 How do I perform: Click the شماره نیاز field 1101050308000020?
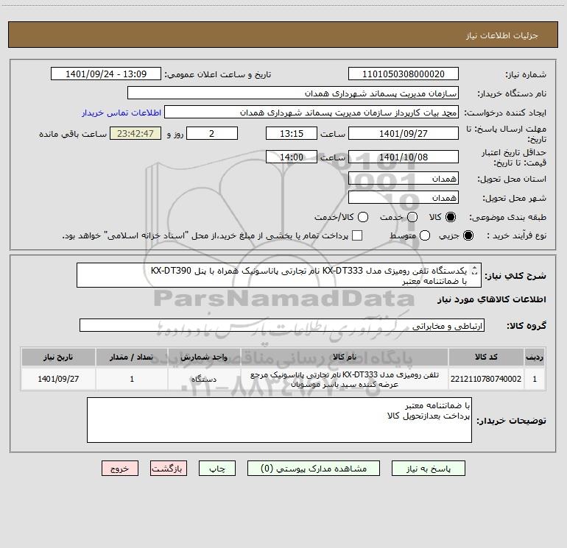pos(404,74)
